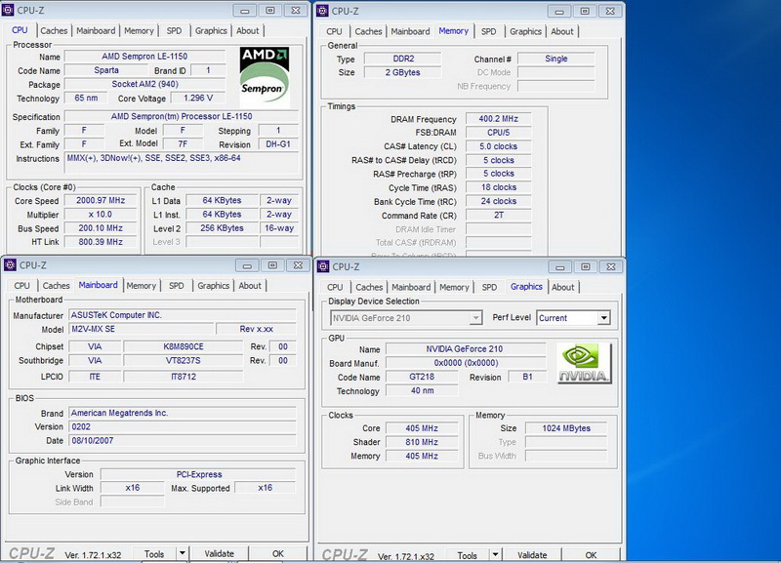
Task: Close the Mainboard CPU-Z window
Action: coord(298,265)
